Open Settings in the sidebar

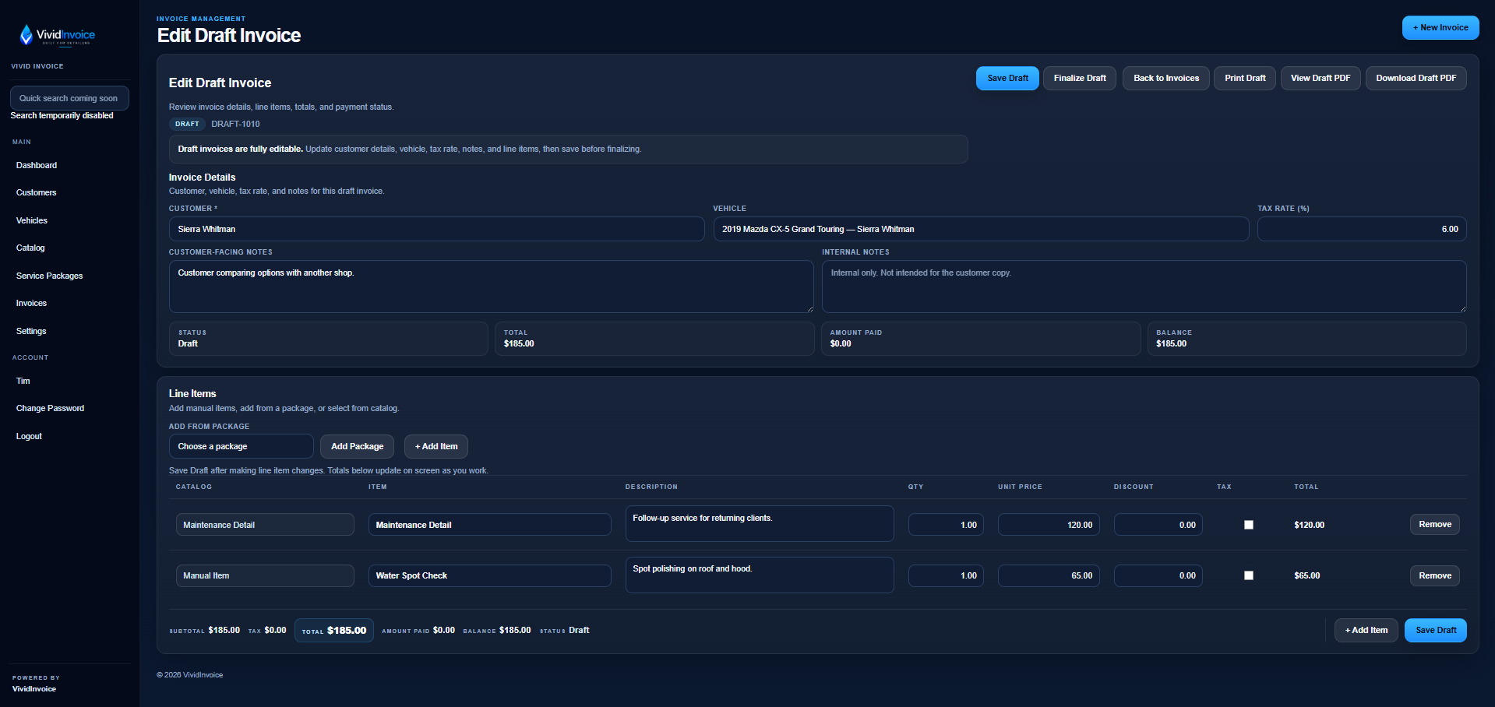31,331
